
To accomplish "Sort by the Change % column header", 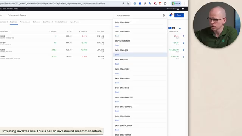I will [83, 32].
